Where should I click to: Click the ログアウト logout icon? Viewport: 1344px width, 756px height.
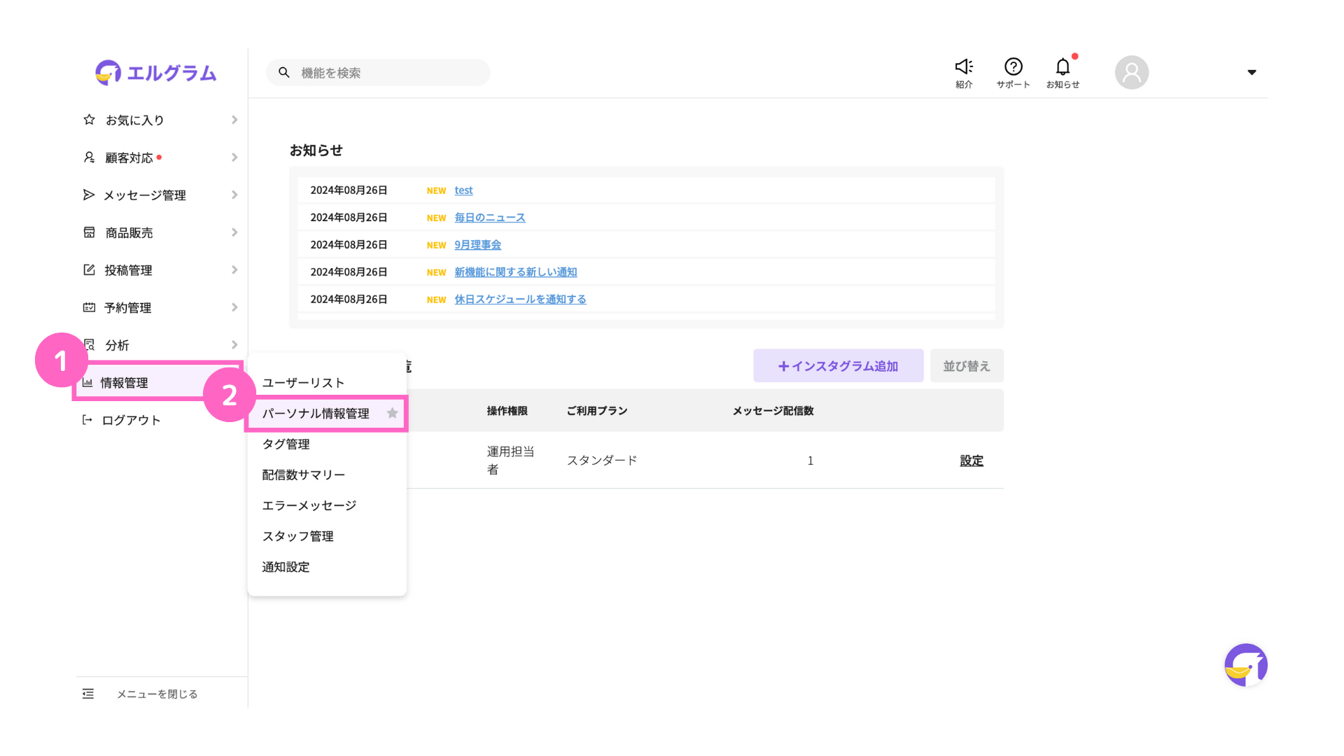point(87,420)
